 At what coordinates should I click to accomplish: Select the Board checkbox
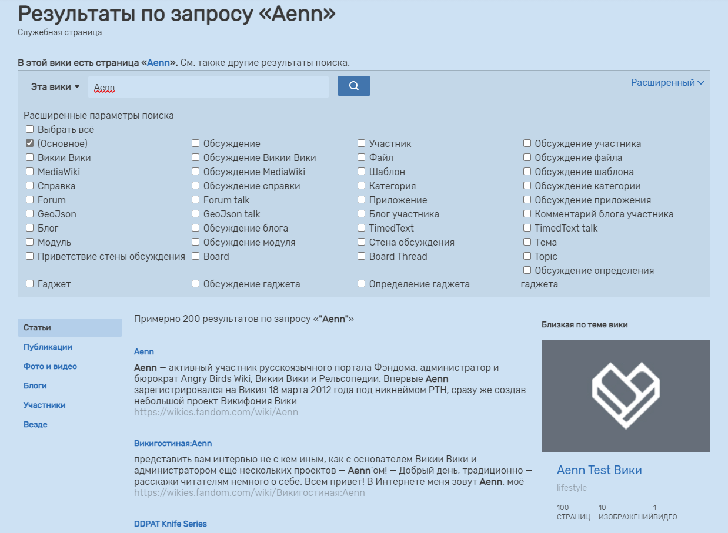pos(195,256)
